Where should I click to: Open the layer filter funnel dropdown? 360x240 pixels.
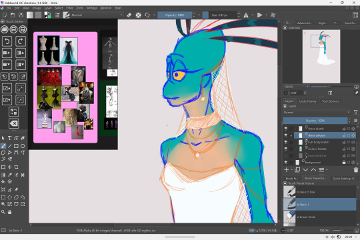(x=355, y=112)
